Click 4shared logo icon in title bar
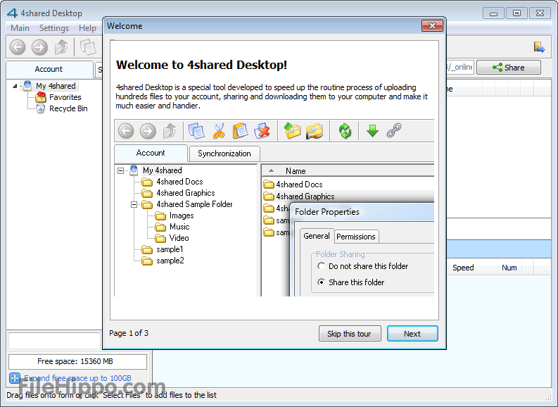The image size is (558, 407). tap(12, 13)
